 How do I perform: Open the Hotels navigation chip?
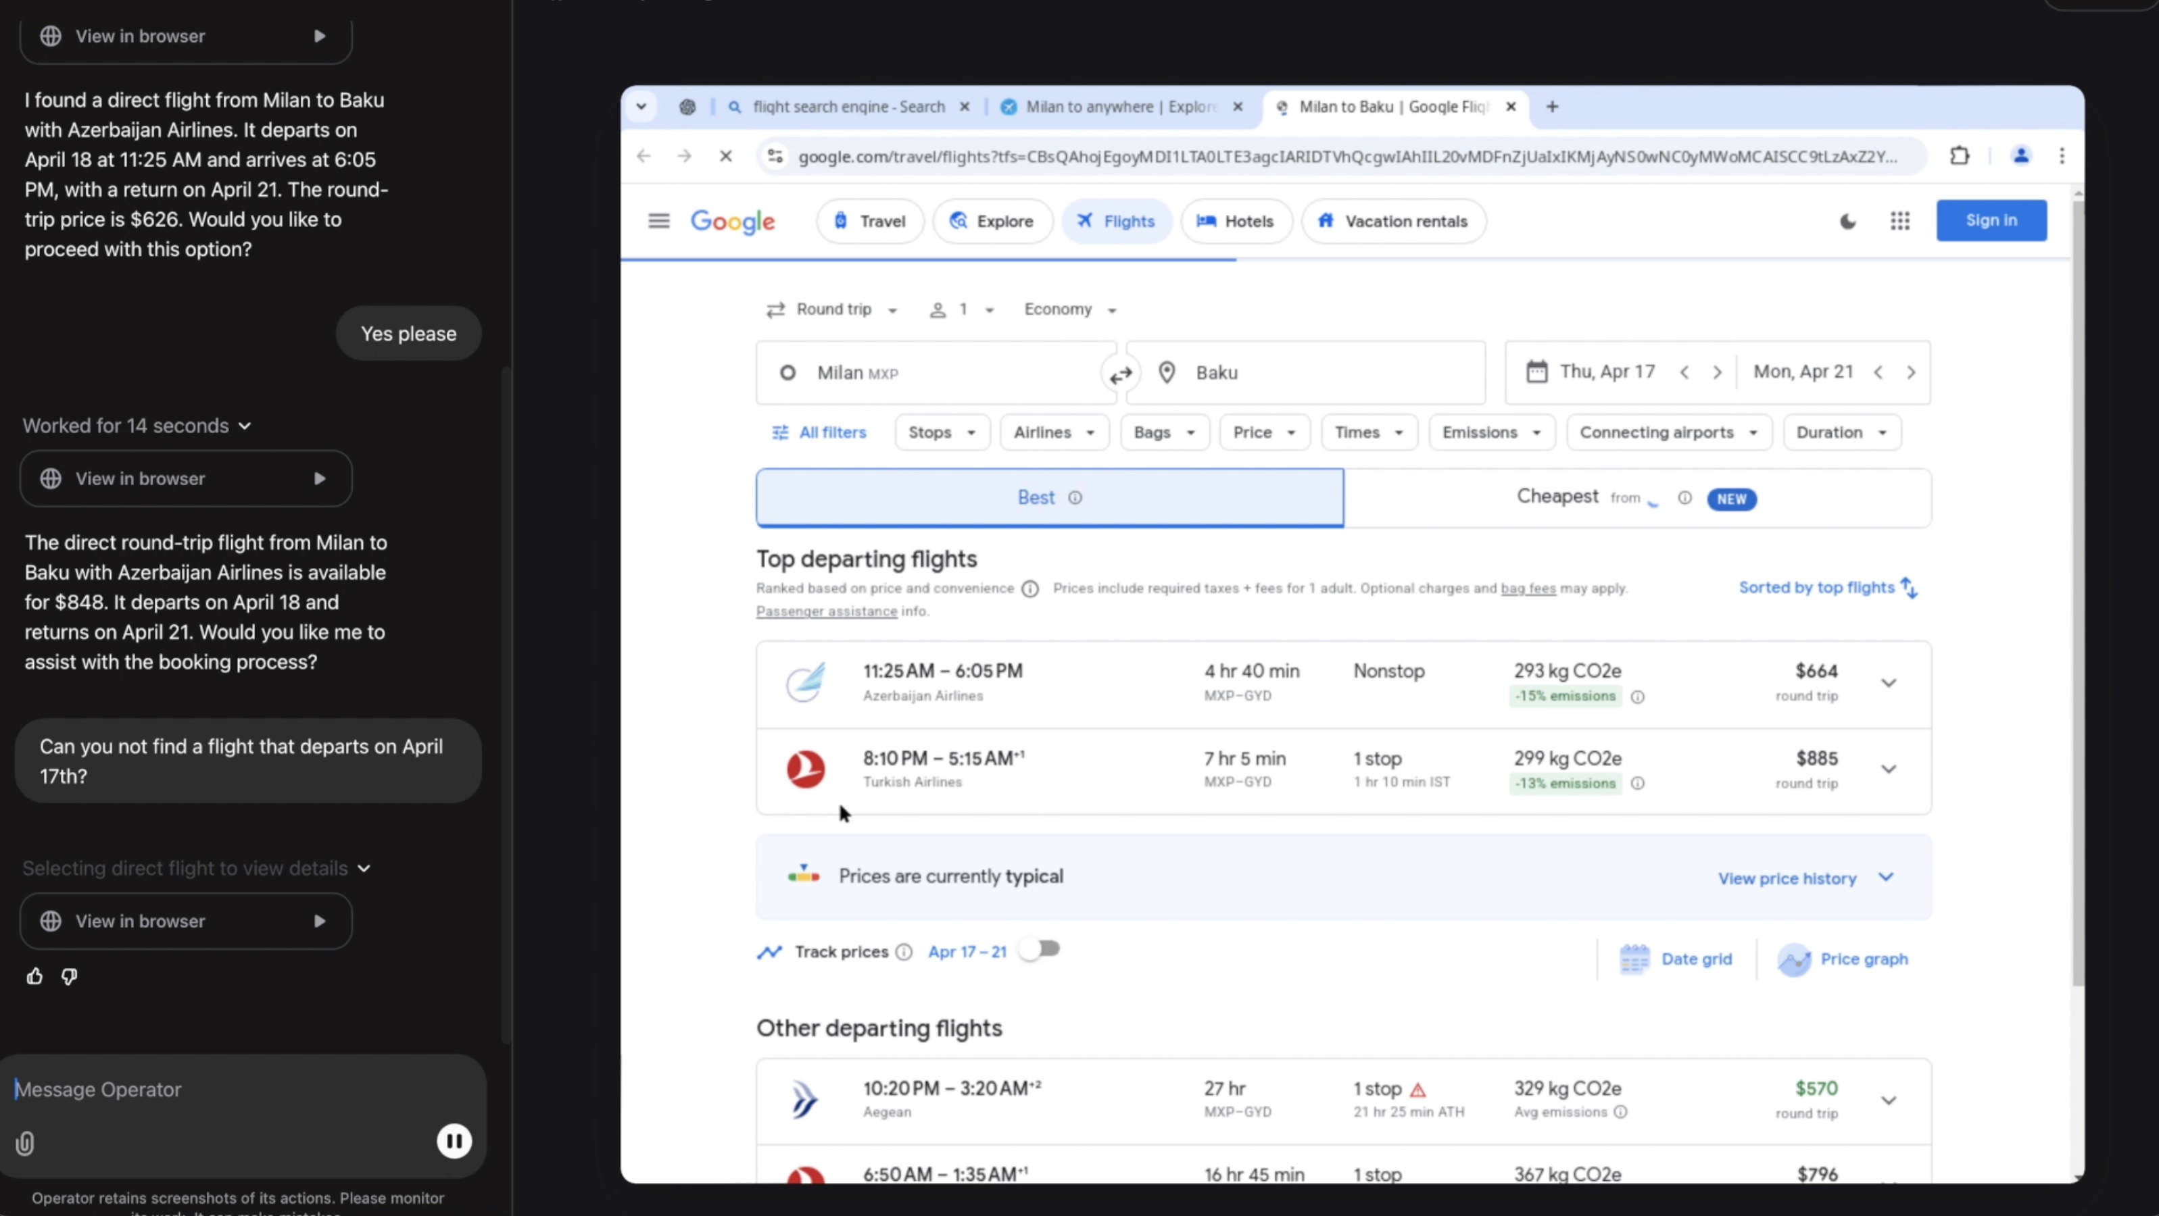tap(1236, 221)
